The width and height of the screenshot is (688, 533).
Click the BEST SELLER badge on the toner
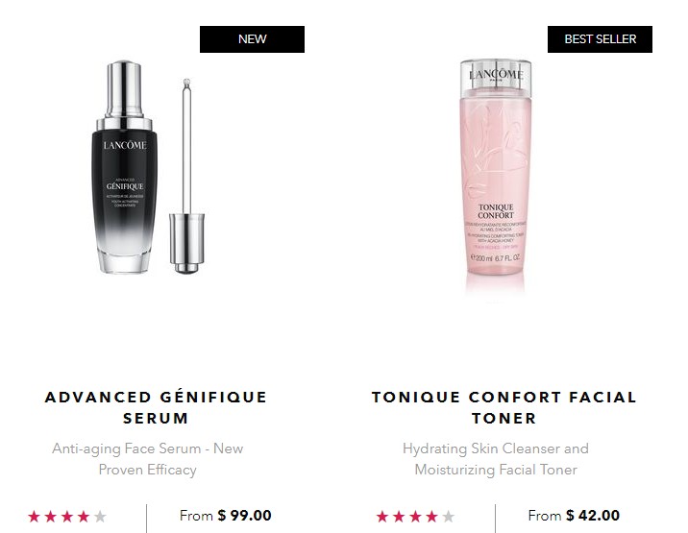[x=600, y=39]
